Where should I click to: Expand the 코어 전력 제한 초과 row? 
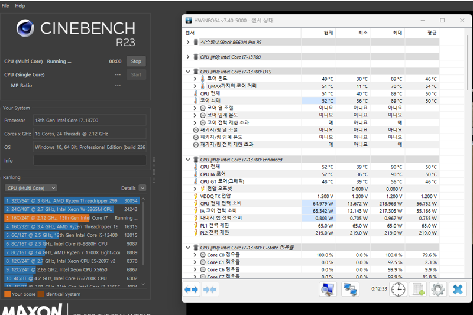195,122
